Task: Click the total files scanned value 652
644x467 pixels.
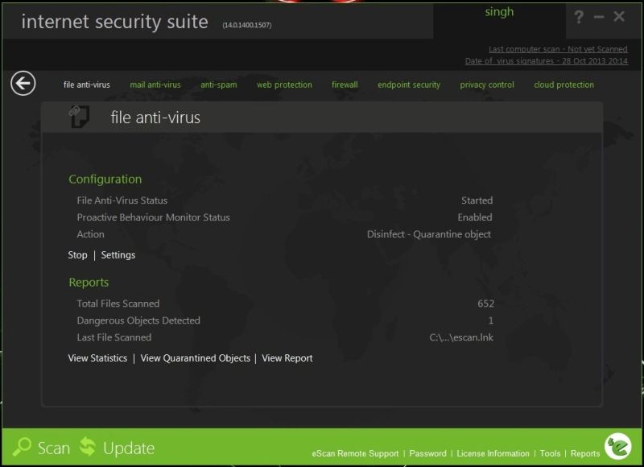Action: coord(485,304)
